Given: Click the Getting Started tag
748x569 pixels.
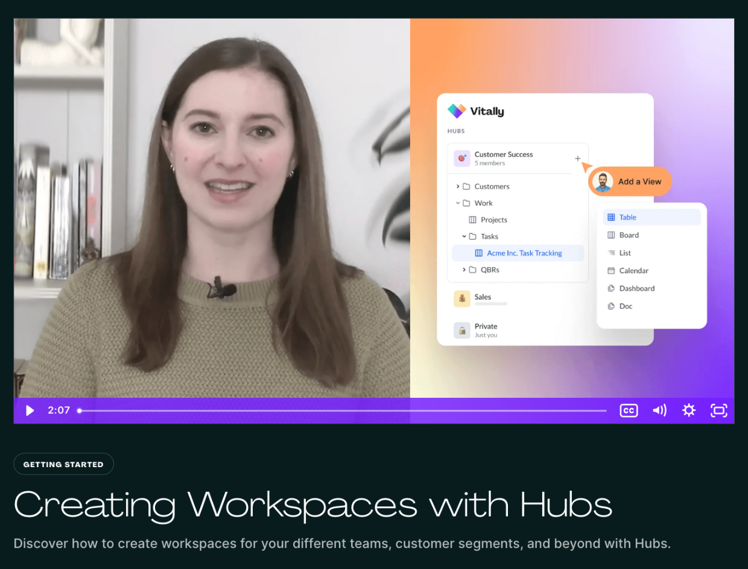Looking at the screenshot, I should pos(63,464).
